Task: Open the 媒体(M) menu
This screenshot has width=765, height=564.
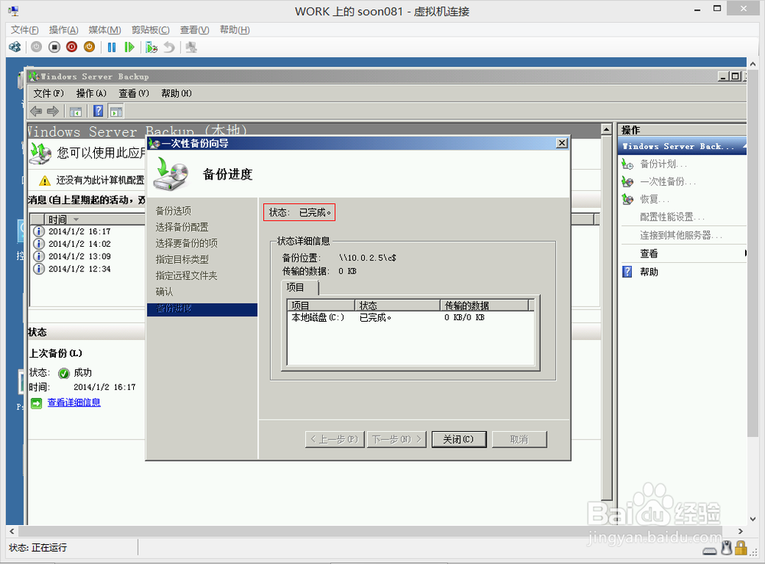Action: [x=104, y=31]
